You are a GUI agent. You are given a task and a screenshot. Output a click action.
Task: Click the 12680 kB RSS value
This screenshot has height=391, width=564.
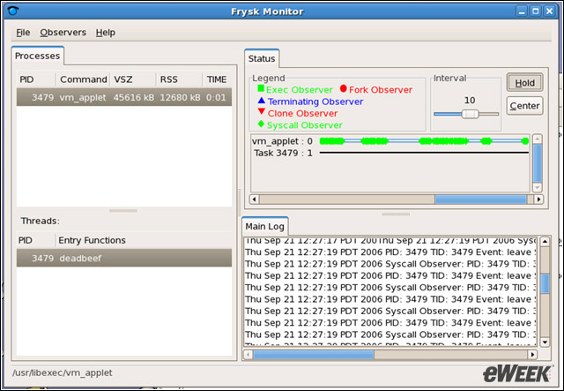pyautogui.click(x=180, y=97)
